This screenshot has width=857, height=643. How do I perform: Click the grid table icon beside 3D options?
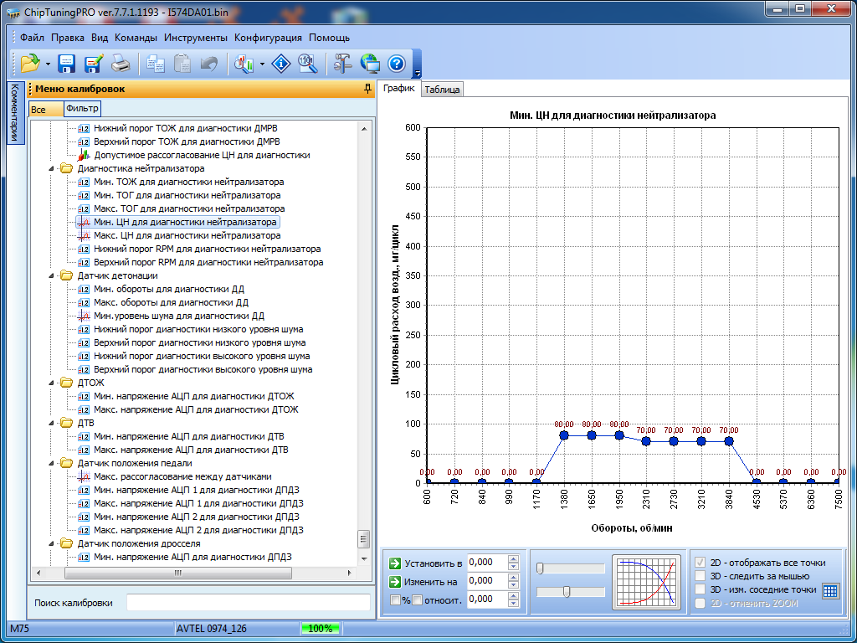(x=830, y=590)
